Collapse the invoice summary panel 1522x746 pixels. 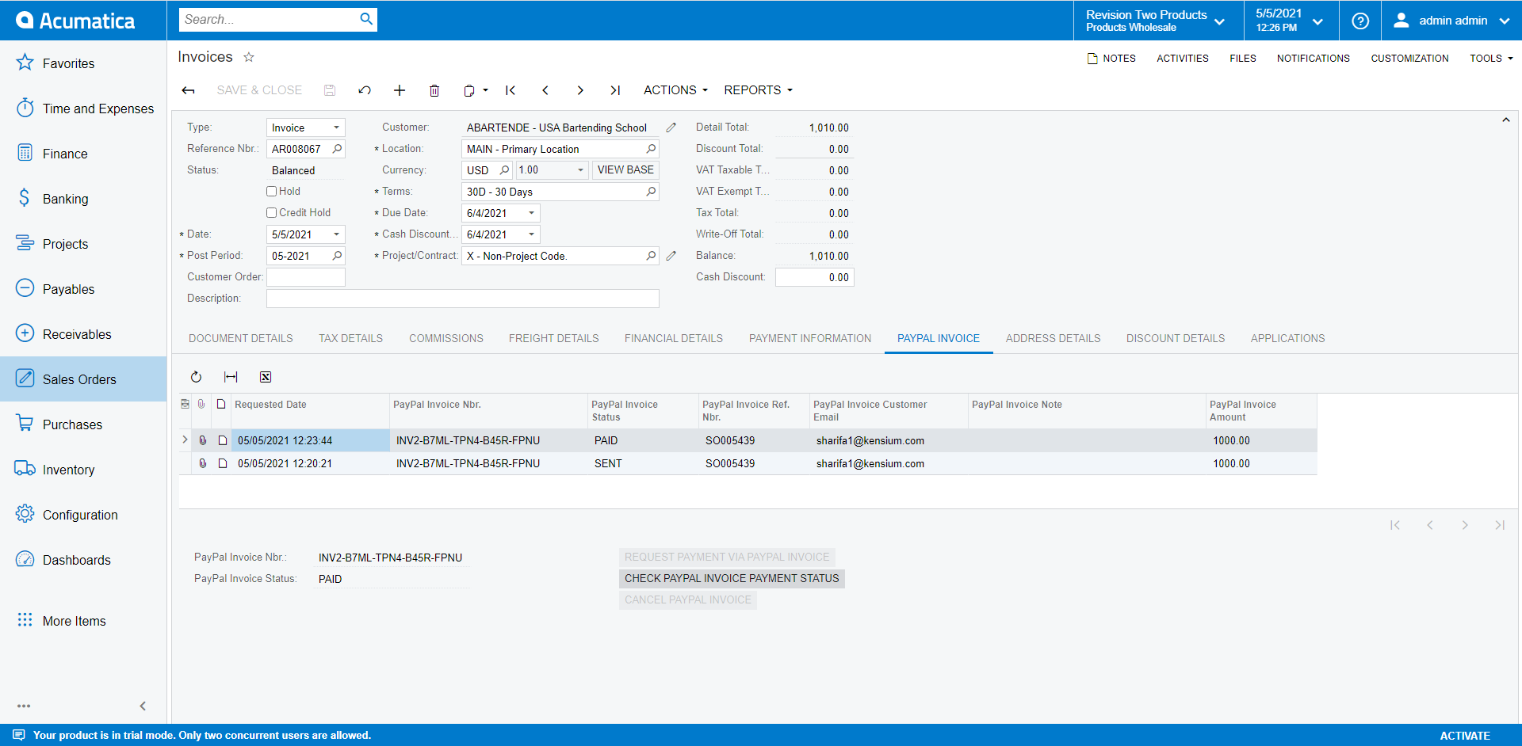point(1506,120)
